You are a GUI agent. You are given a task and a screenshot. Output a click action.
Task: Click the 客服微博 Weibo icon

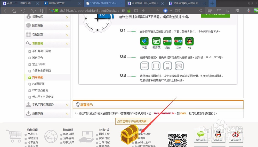pos(236,136)
